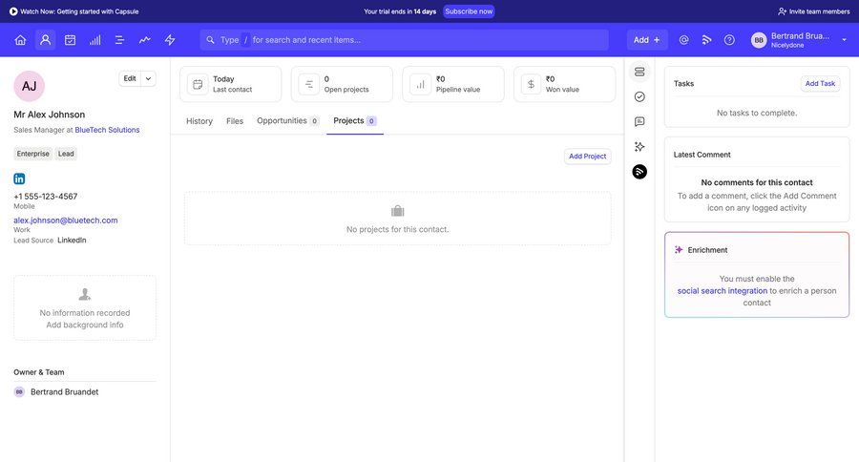The width and height of the screenshot is (859, 462).
Task: Focus the search and recent items field
Action: 405,40
